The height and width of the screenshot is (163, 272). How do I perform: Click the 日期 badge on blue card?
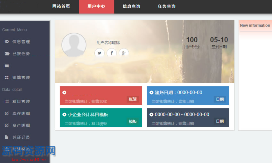pyautogui.click(x=220, y=99)
